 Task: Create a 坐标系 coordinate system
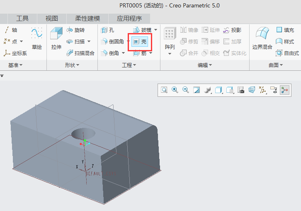point(15,53)
